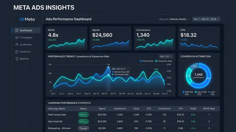Expand the Oct 1-31 chart range dropdown
The height and width of the screenshot is (132, 236).
pos(166,57)
